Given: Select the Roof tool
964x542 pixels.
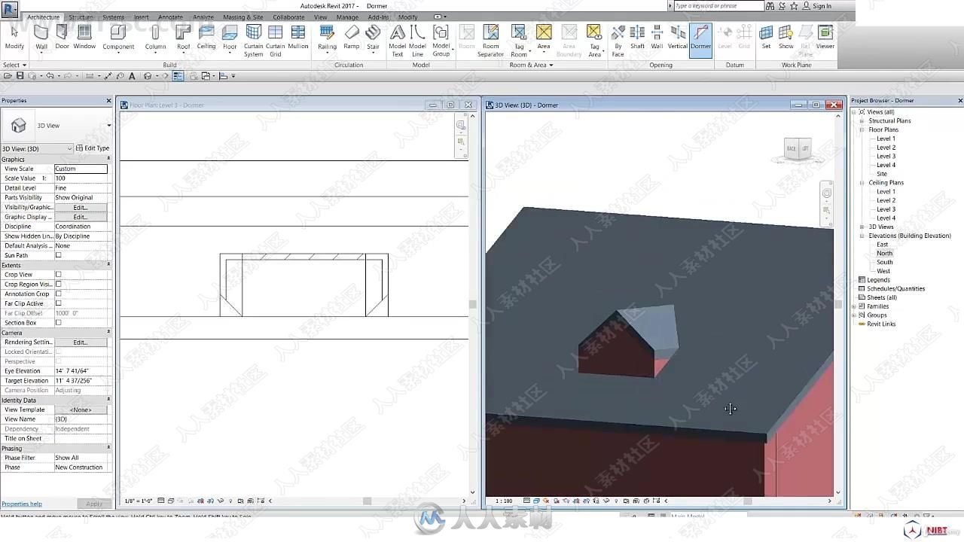Looking at the screenshot, I should (183, 38).
